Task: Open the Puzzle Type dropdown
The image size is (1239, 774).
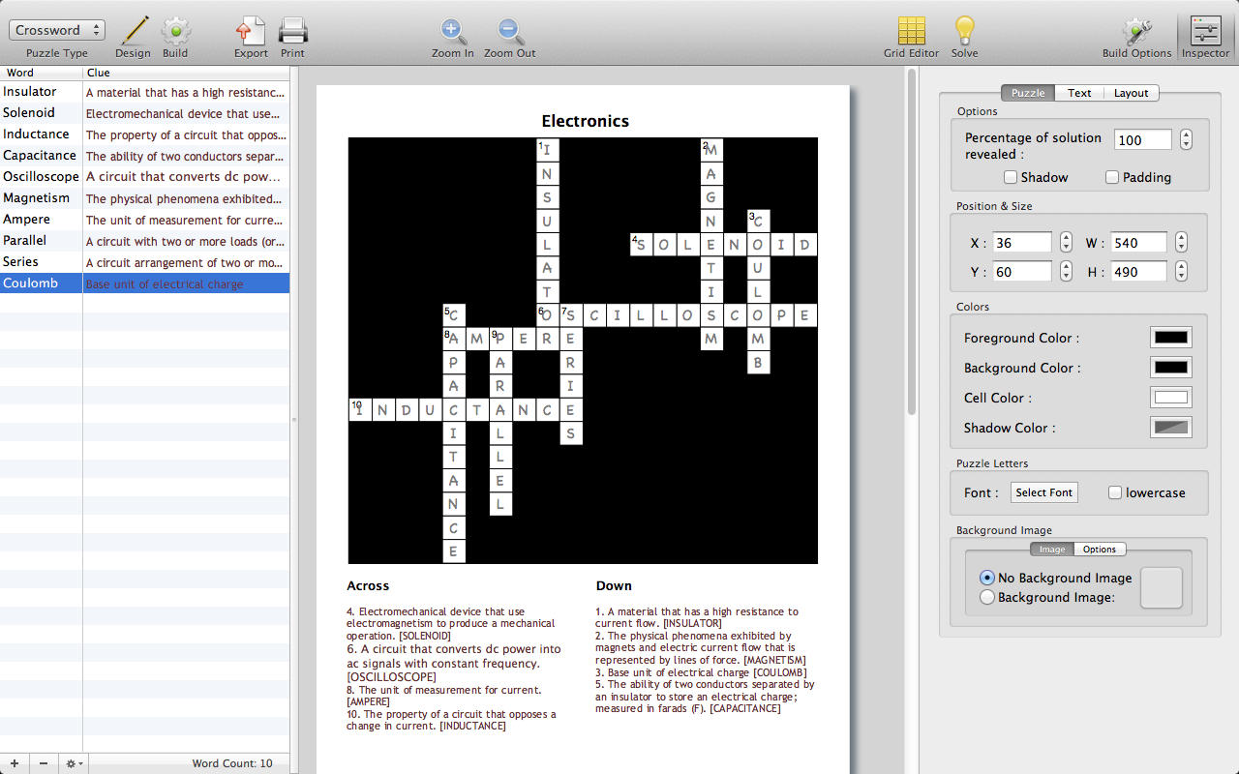Action: pyautogui.click(x=56, y=30)
